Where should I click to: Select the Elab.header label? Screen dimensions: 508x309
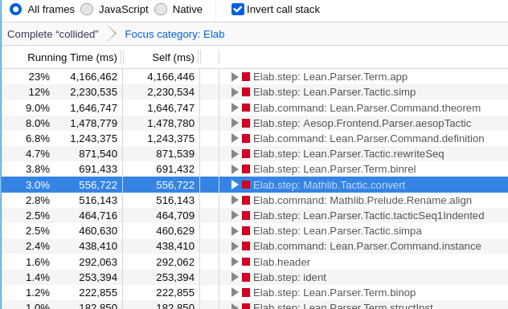(281, 262)
